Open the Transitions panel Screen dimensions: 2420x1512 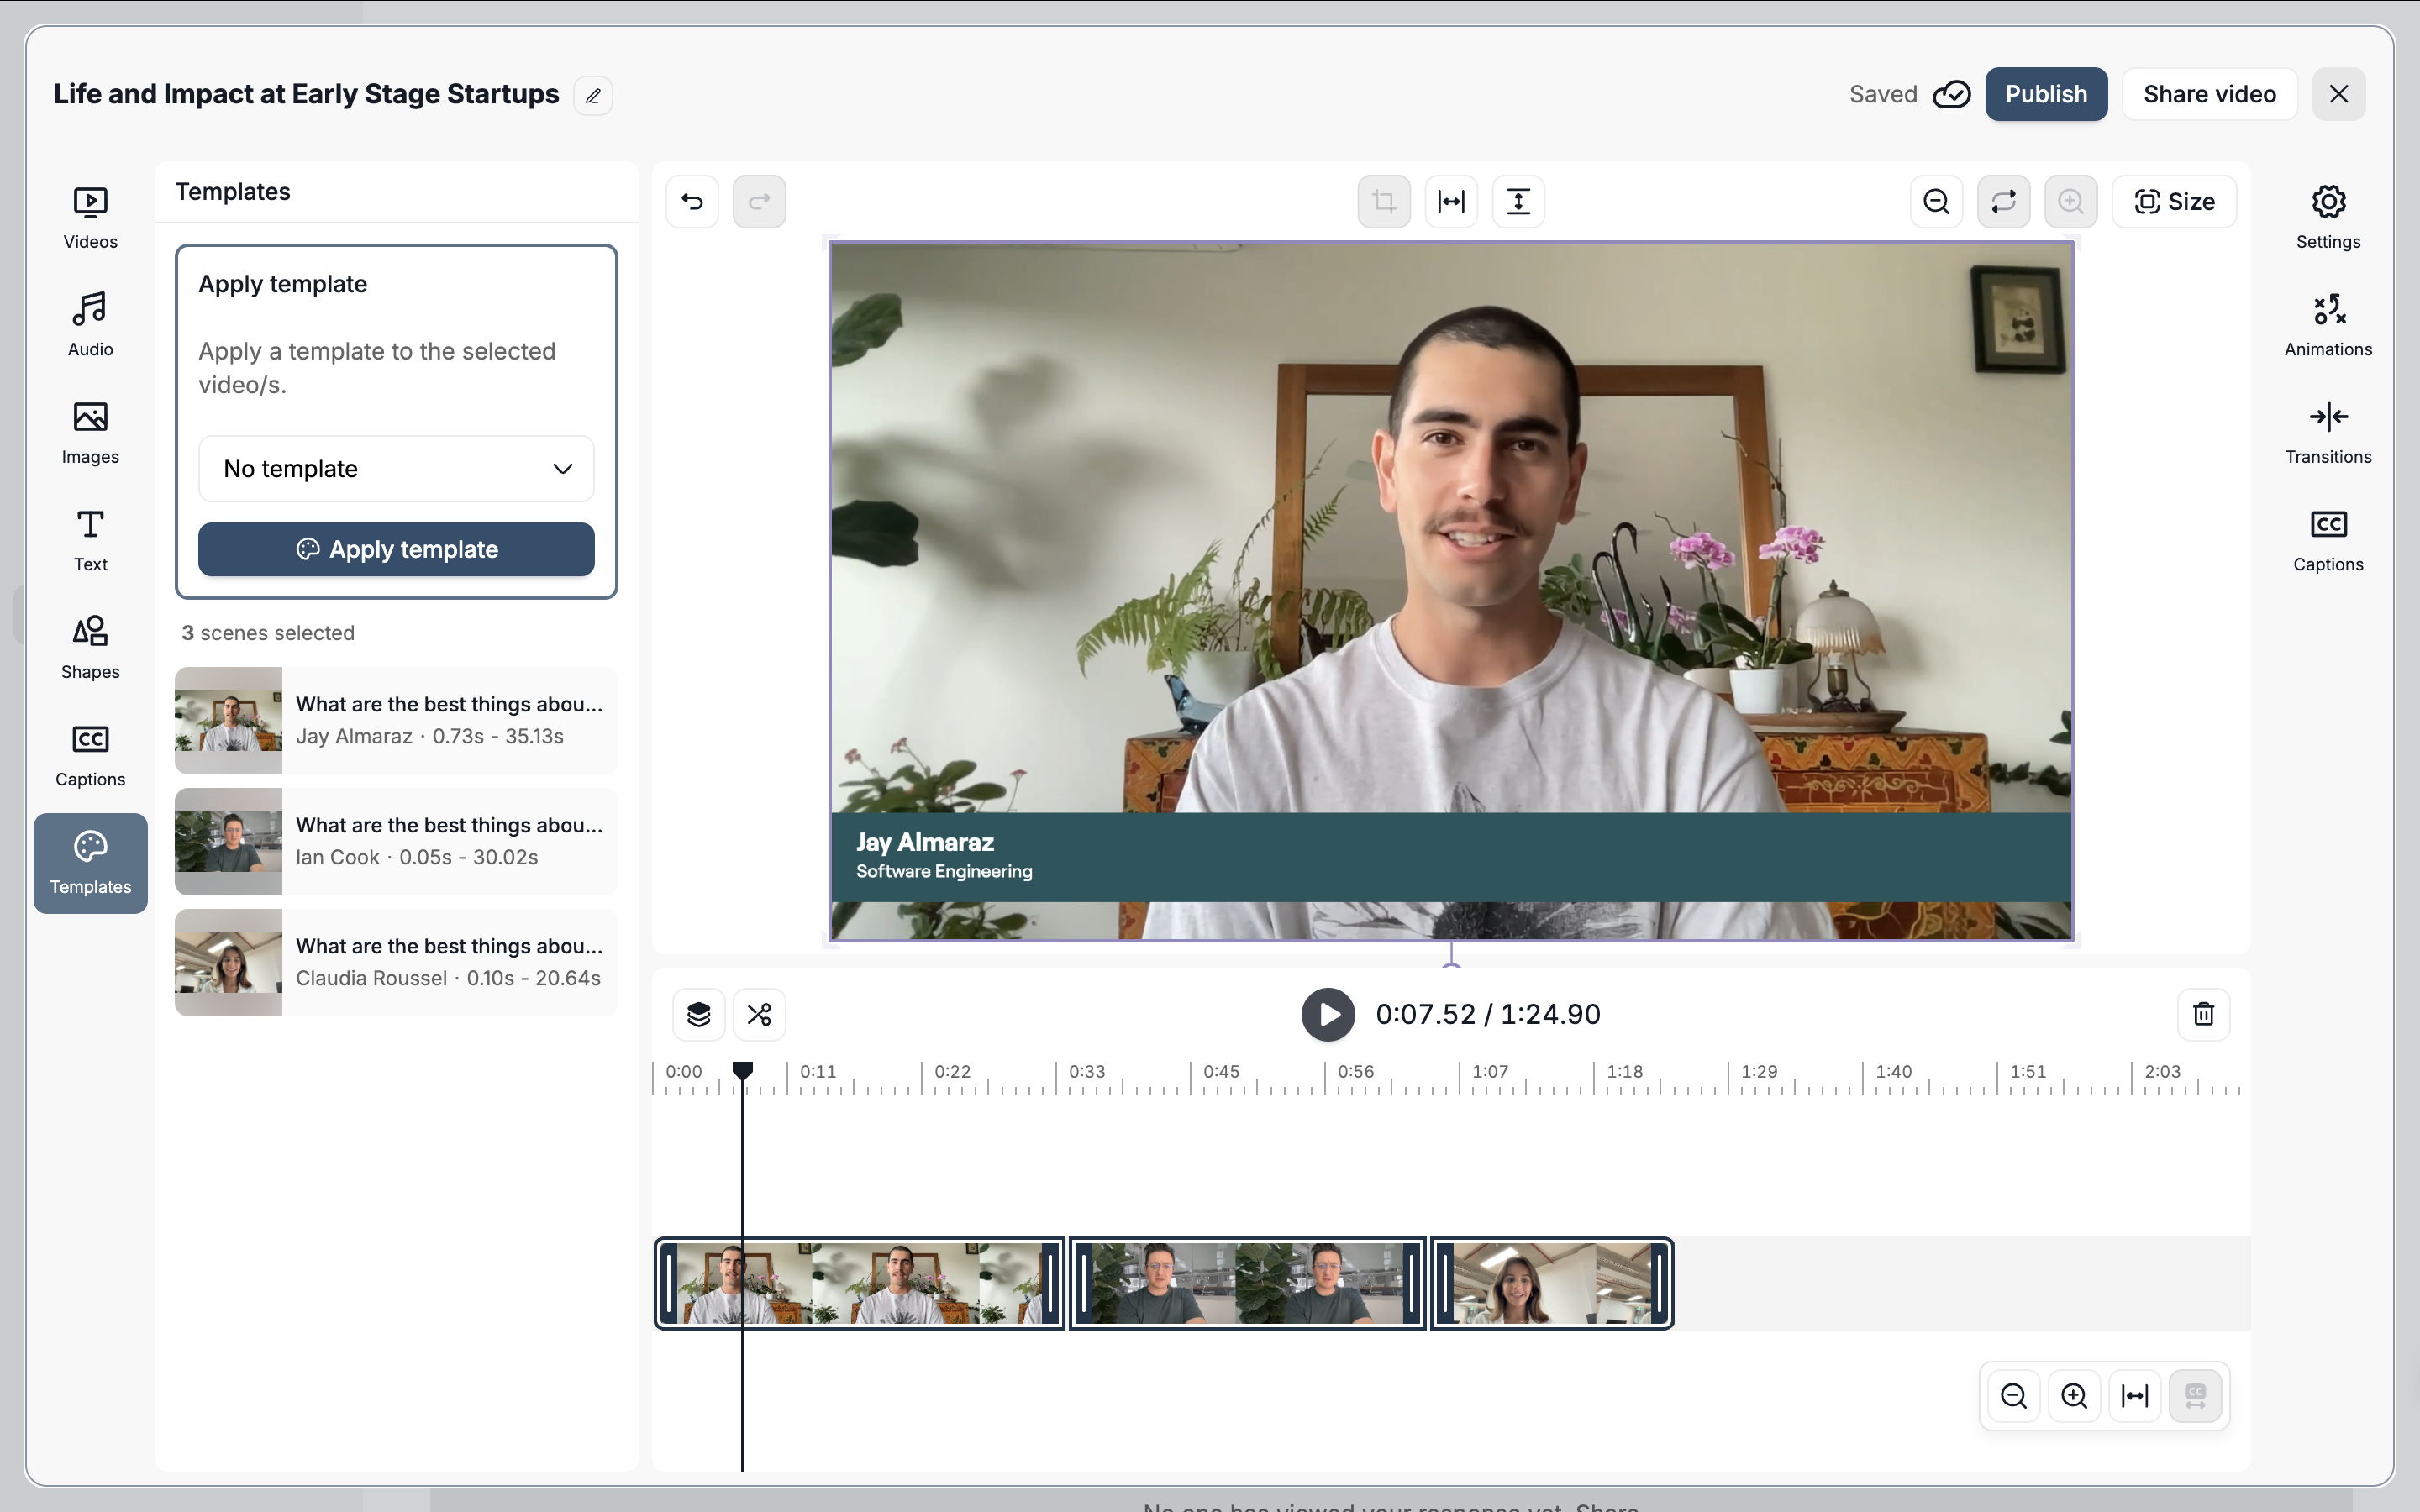(x=2327, y=432)
